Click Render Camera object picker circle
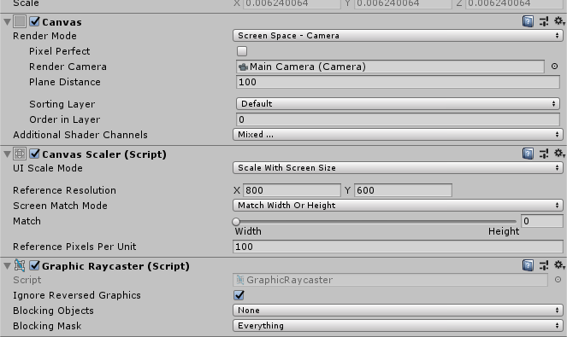The height and width of the screenshot is (337, 567). coord(554,67)
